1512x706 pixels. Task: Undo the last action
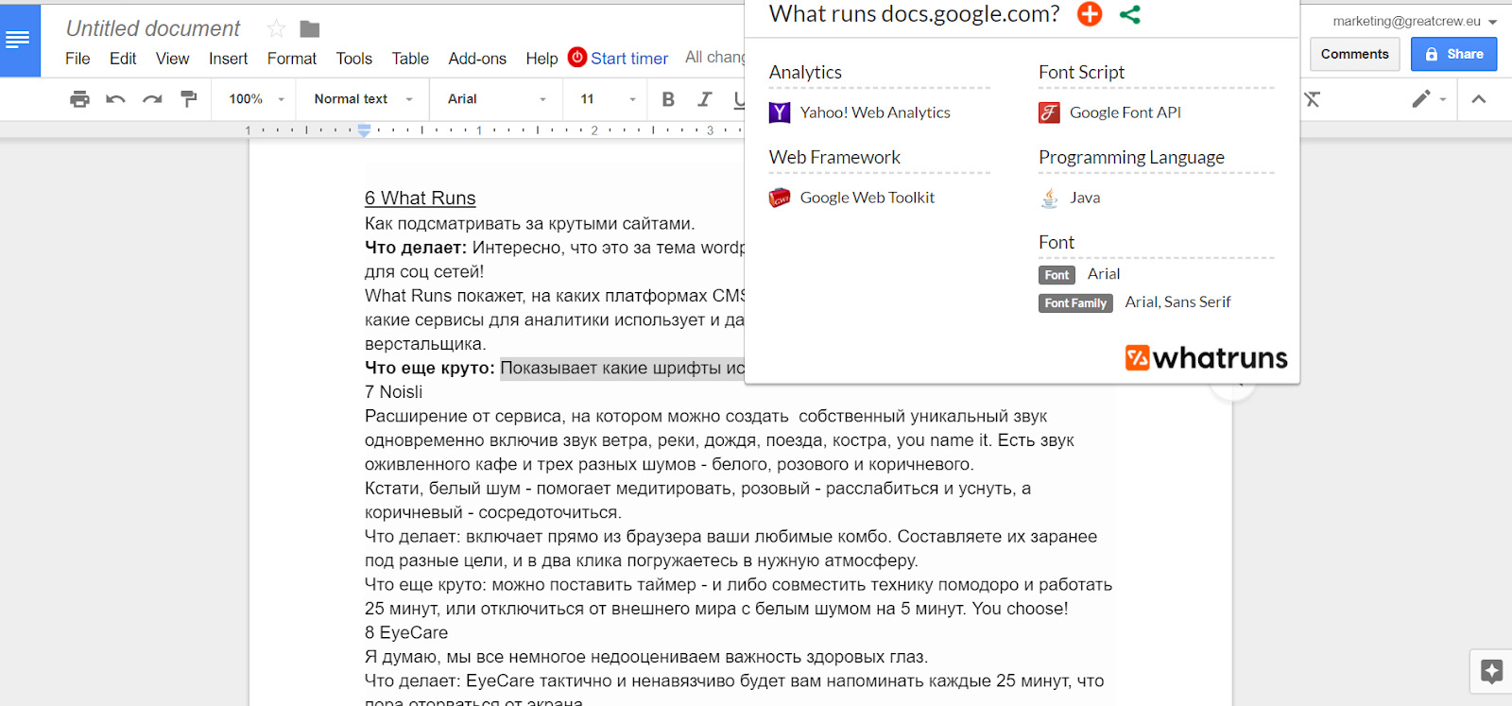(115, 99)
